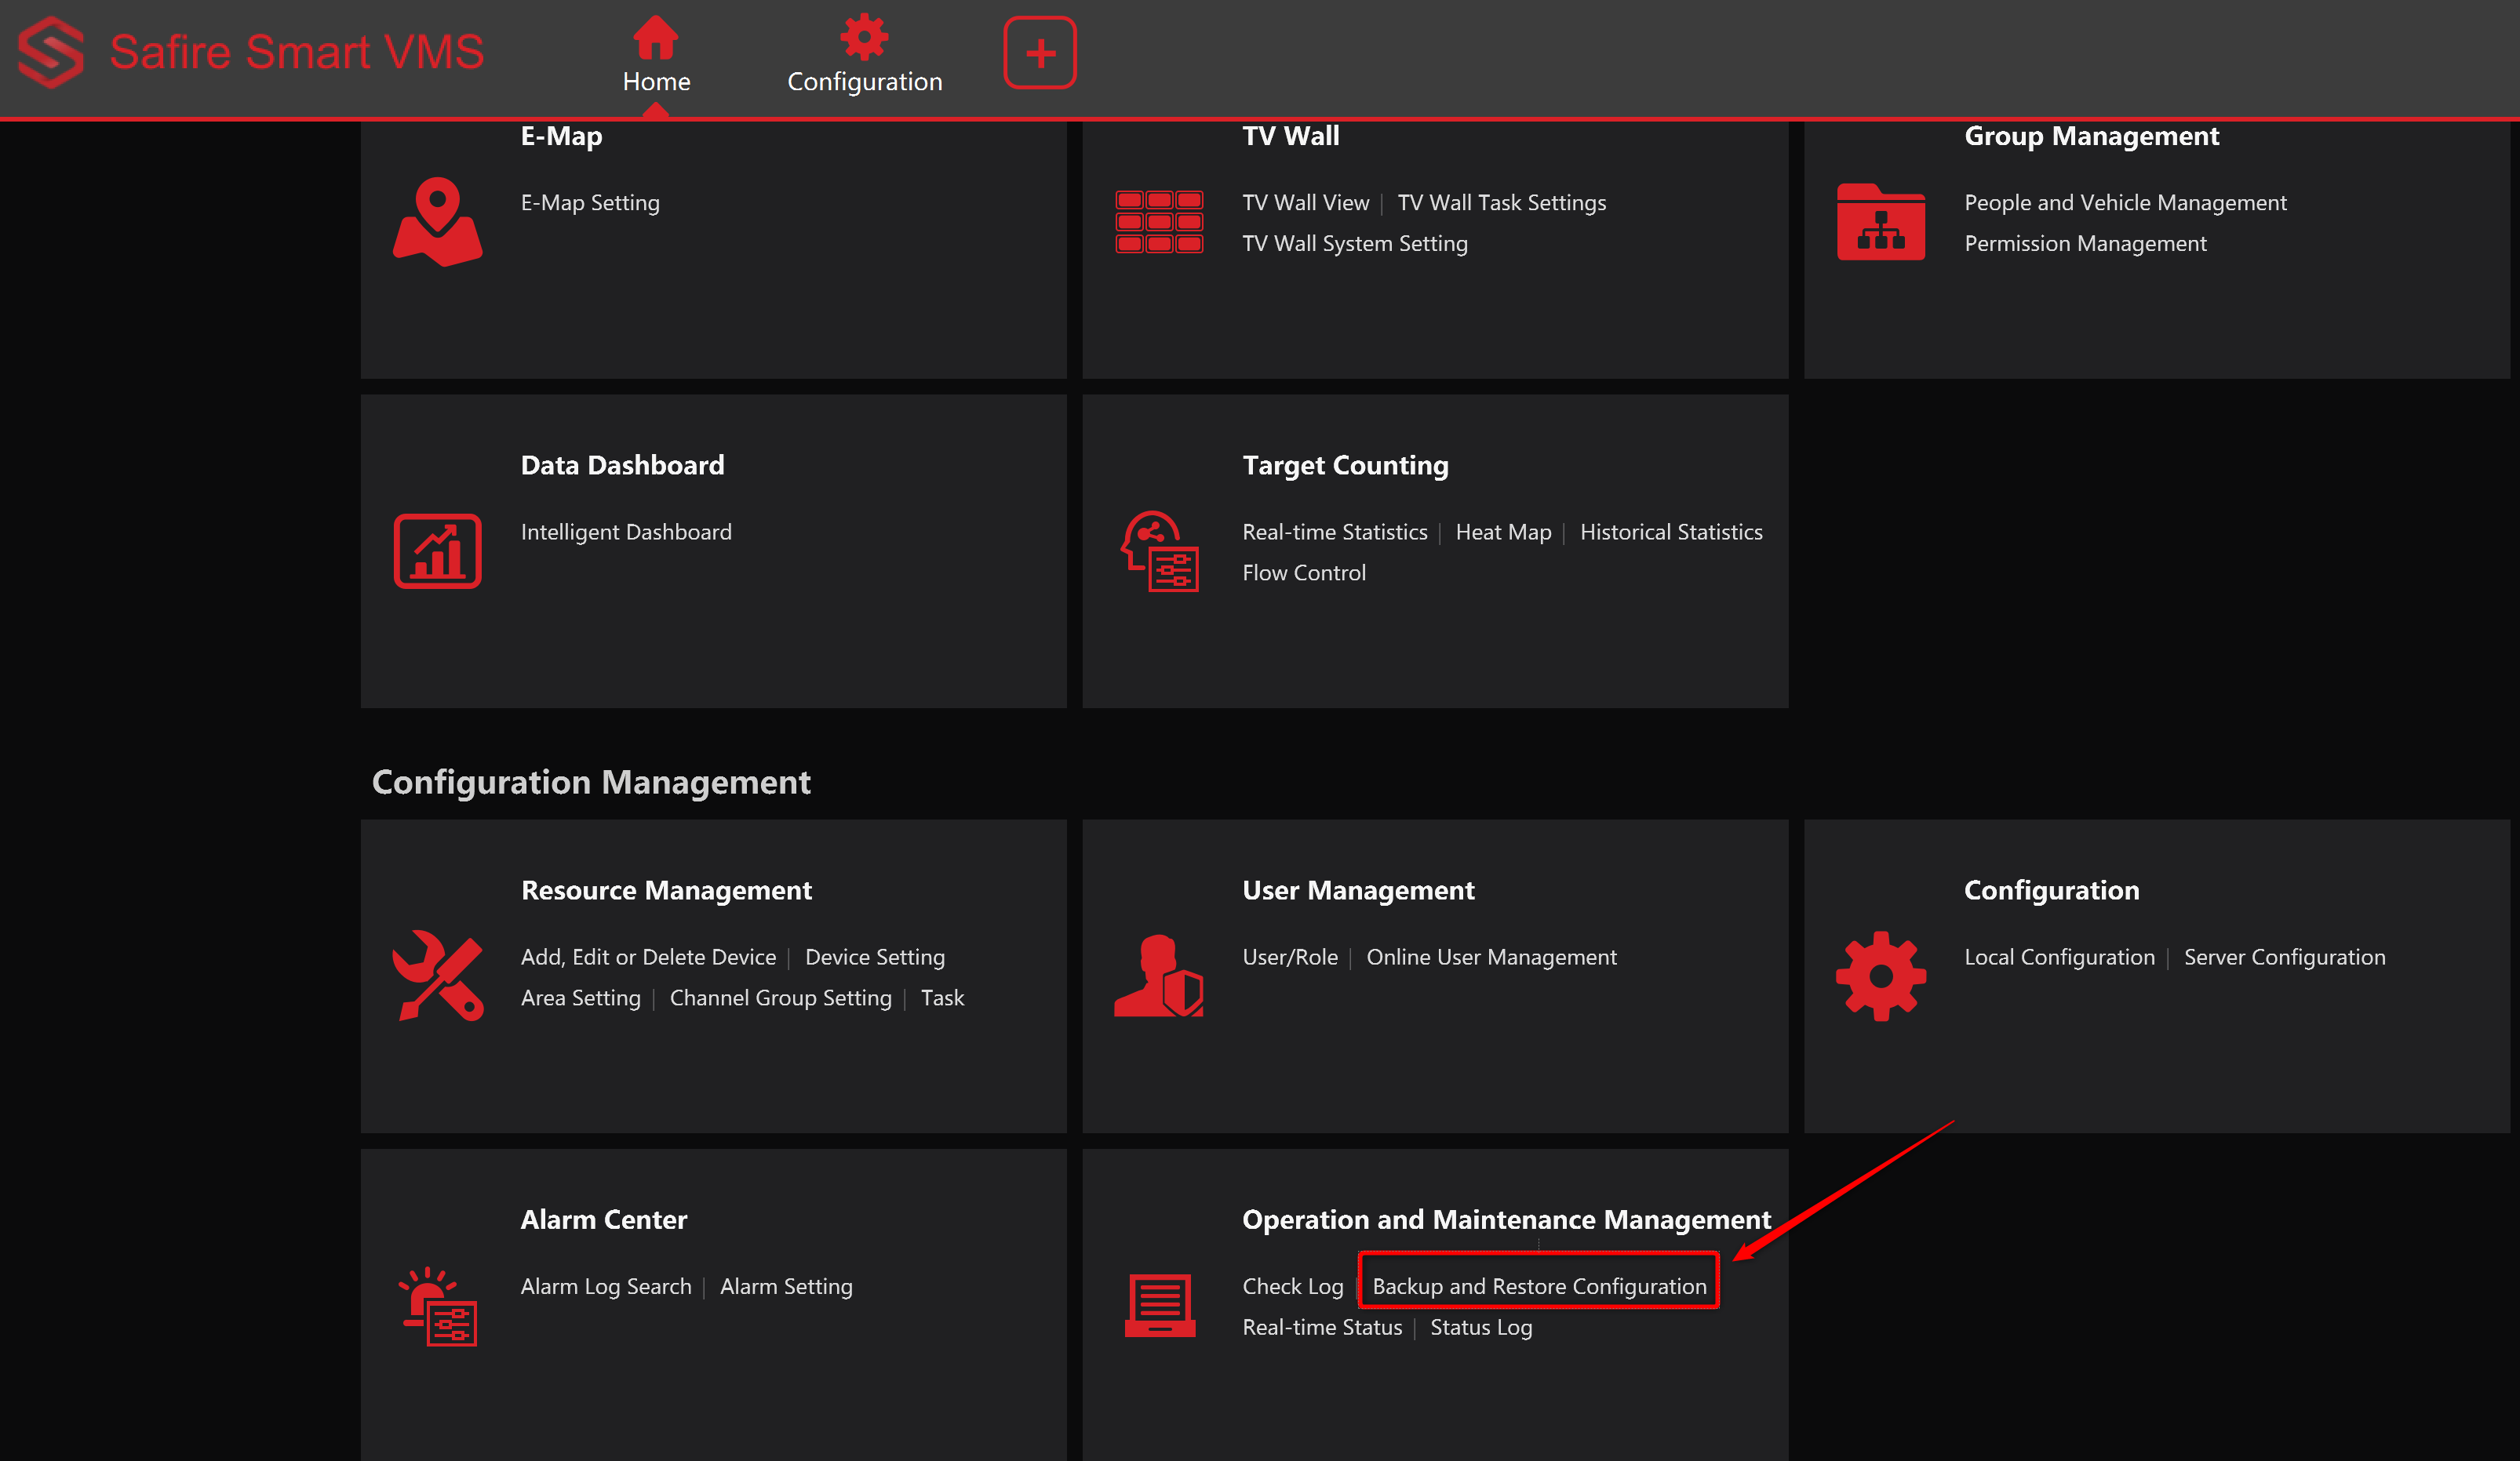The width and height of the screenshot is (2520, 1461).
Task: Switch to the Home tab
Action: coord(656,55)
